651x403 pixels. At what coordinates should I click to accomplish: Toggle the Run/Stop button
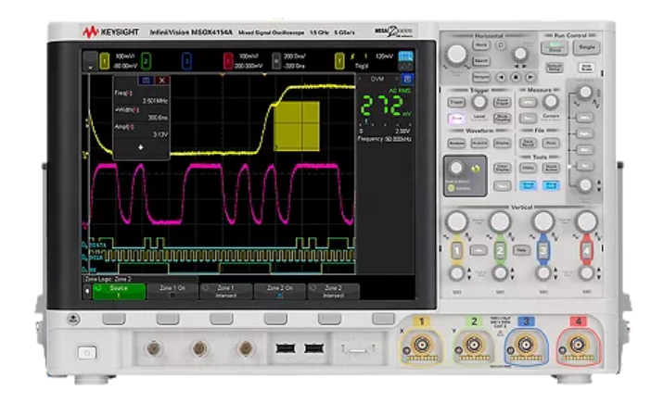coord(554,47)
